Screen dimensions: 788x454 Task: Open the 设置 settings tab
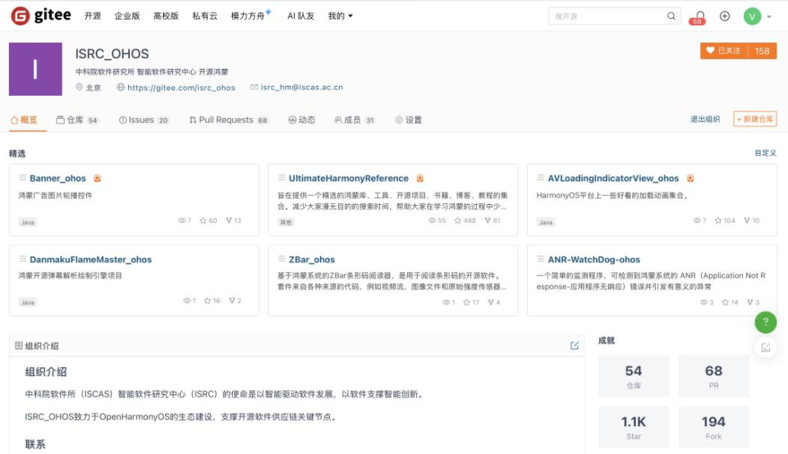point(409,120)
